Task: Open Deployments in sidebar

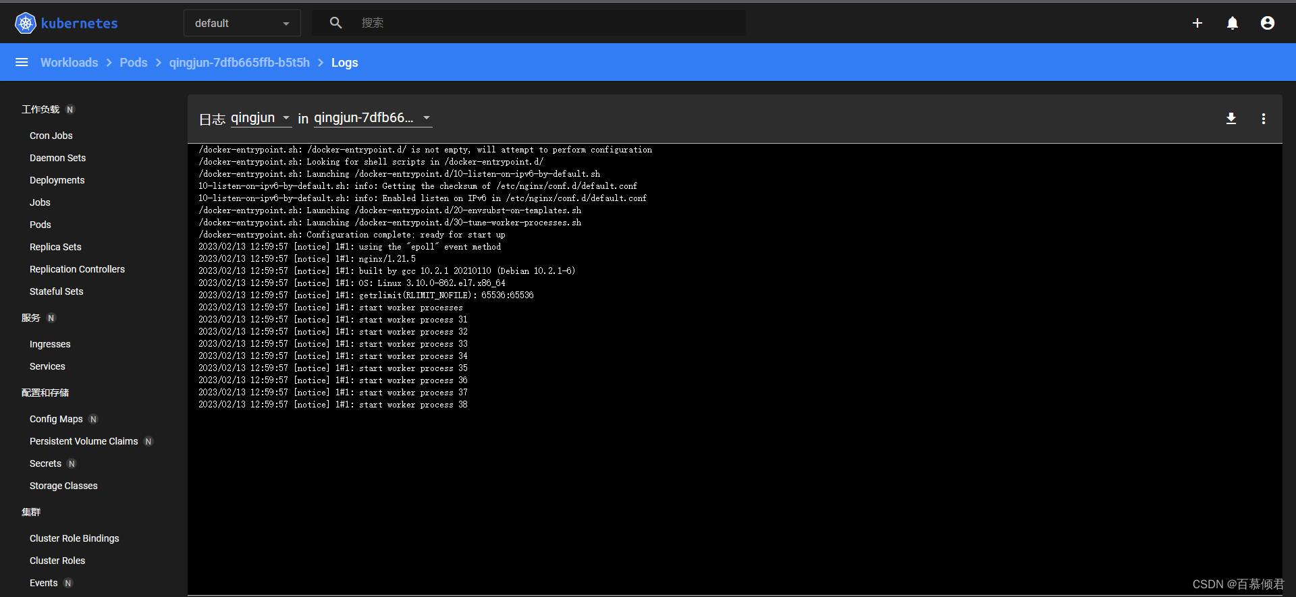Action: [x=57, y=180]
